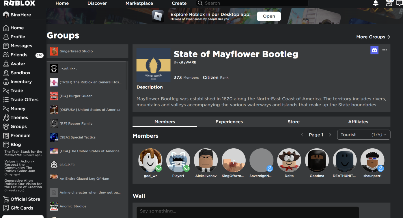The height and width of the screenshot is (218, 403).
Task: Go to next members page arrow
Action: pos(330,135)
